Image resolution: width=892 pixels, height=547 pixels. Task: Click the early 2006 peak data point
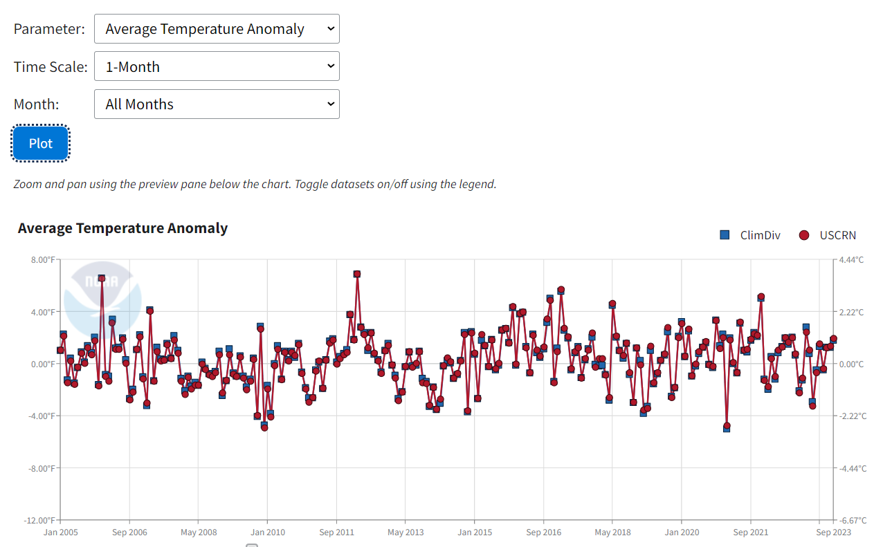[102, 278]
